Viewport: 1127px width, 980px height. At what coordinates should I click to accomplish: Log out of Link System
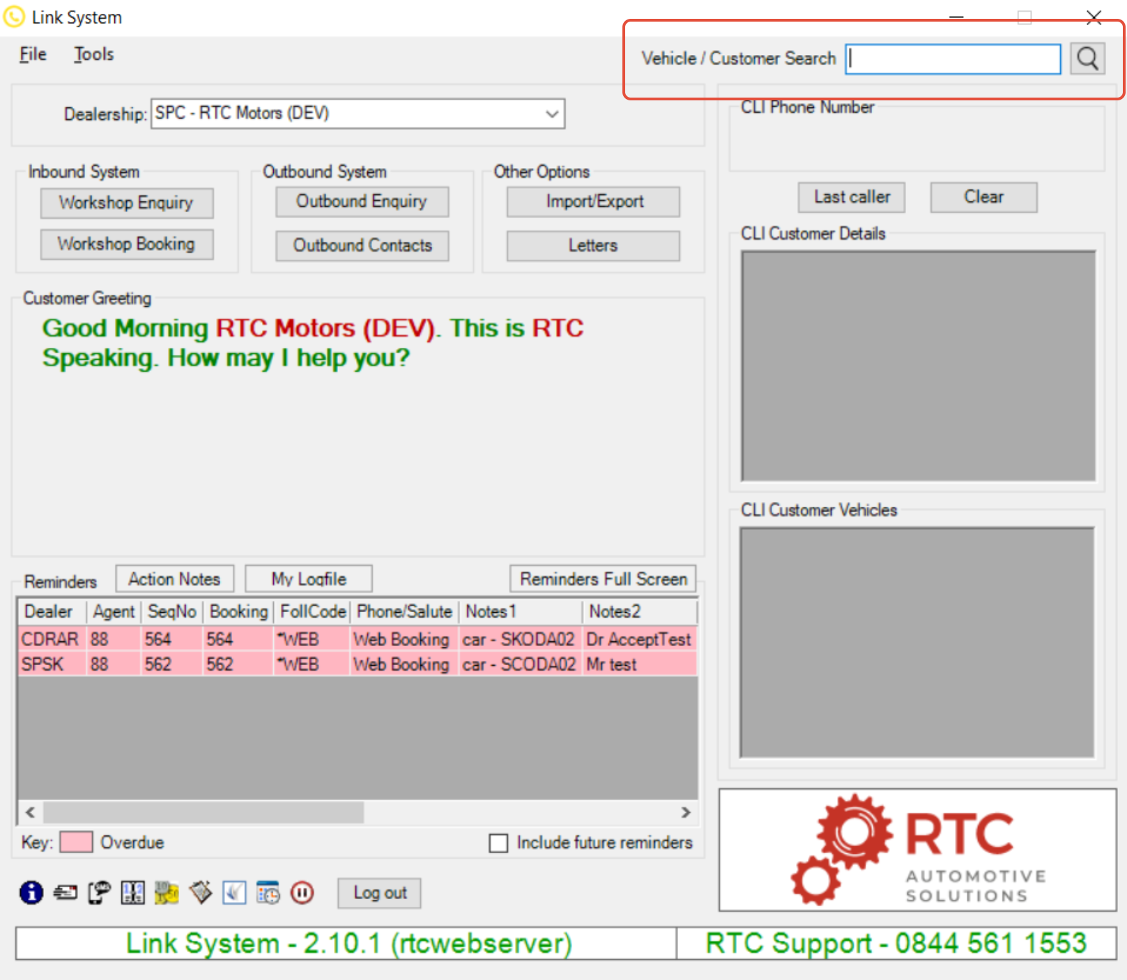(379, 893)
